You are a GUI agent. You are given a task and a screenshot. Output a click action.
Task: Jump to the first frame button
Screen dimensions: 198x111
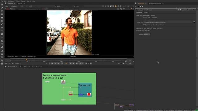(52, 64)
